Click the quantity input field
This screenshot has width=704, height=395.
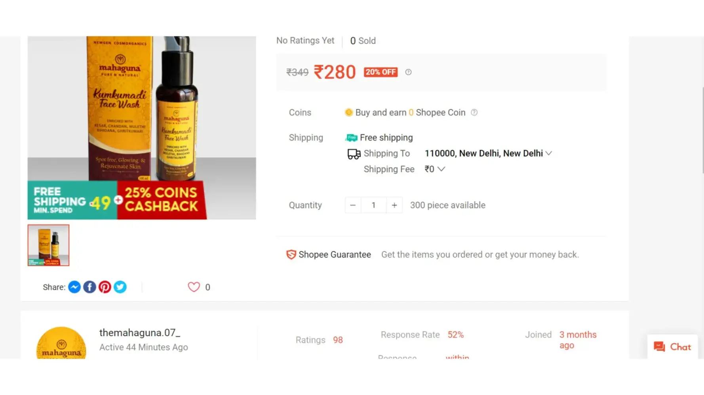click(373, 205)
